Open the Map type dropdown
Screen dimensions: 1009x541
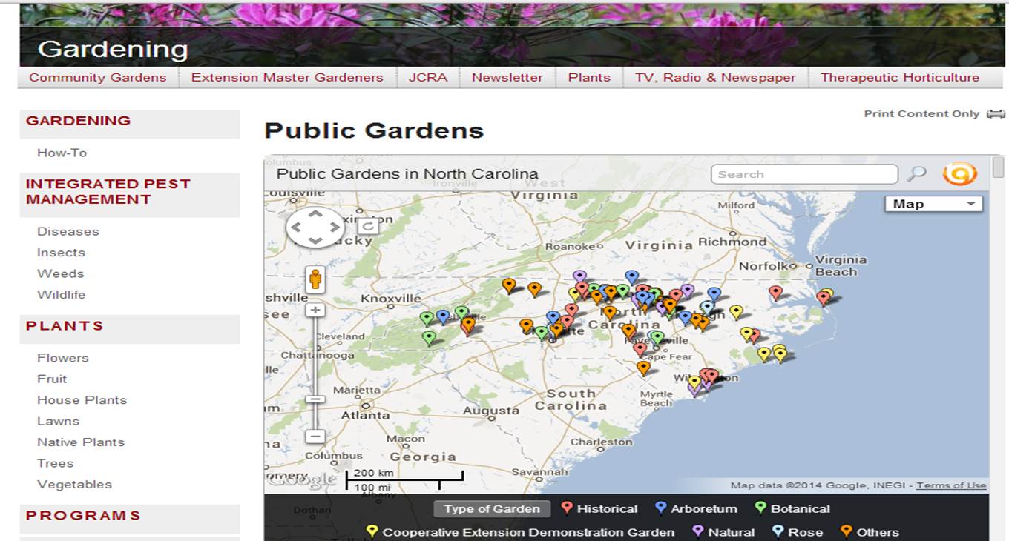point(933,204)
